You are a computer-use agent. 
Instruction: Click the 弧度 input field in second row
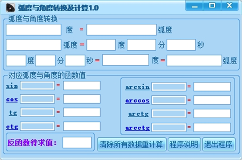click(33, 45)
